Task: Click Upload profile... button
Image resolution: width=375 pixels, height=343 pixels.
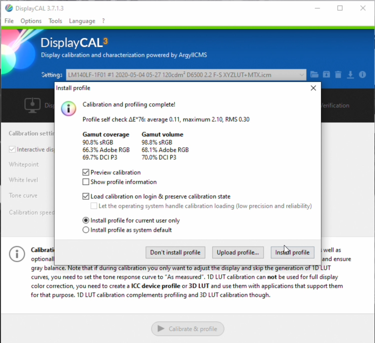Action: (x=238, y=252)
